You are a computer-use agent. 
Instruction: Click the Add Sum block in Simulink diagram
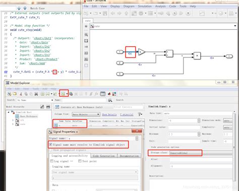pyautogui.click(x=169, y=53)
